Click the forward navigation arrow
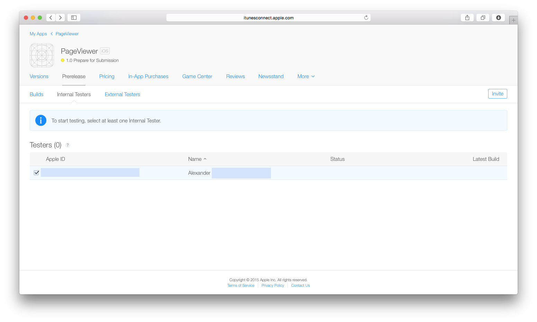 click(x=60, y=17)
